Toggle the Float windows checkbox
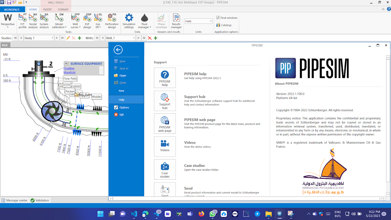The image size is (391, 220). point(218,18)
